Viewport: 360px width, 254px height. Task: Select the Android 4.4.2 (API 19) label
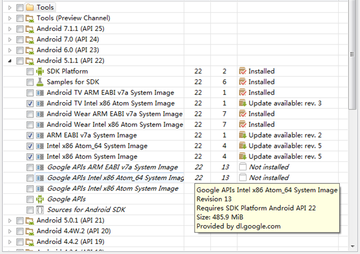point(70,242)
